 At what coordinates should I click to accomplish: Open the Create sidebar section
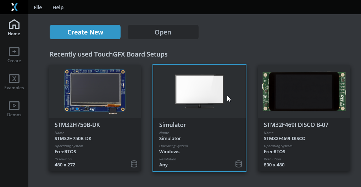tap(14, 55)
